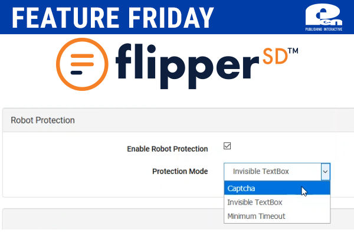354x236 pixels.
Task: Click the orange SD superscript mark
Action: (x=275, y=56)
